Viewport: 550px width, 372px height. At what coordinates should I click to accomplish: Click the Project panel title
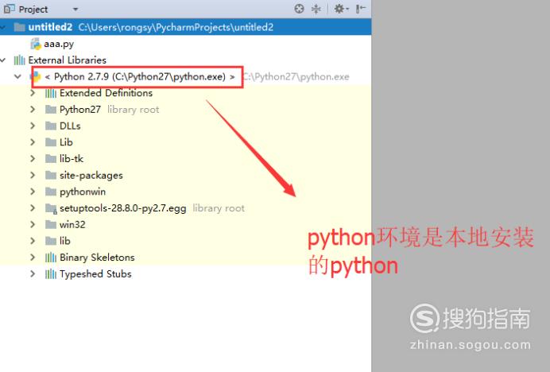(x=33, y=10)
